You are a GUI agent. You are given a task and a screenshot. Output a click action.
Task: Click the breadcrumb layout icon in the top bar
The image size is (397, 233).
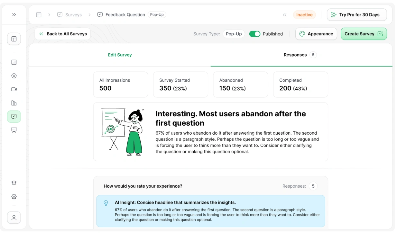click(x=39, y=15)
